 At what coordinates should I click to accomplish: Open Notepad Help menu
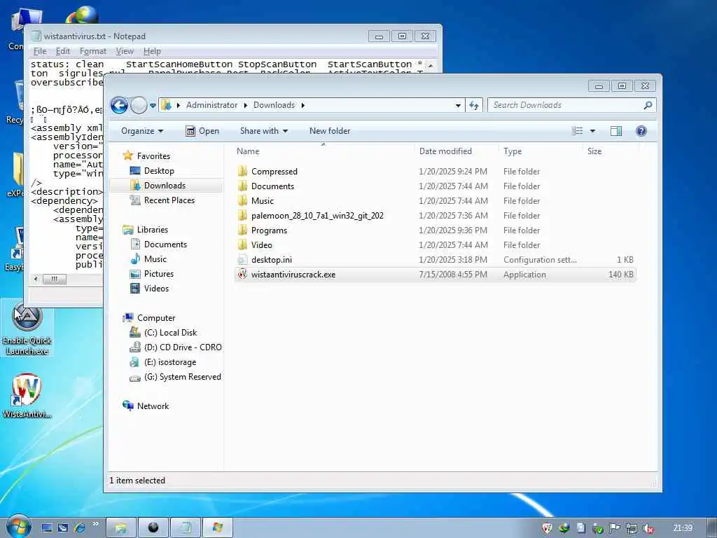coord(152,51)
